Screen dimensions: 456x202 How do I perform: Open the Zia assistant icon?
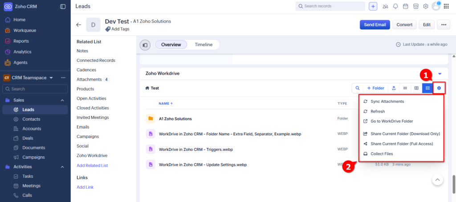point(386,6)
